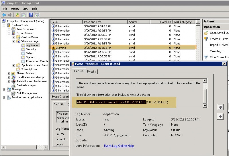Select the Security log in tree
Image resolution: width=229 pixels, height=156 pixels.
tap(31, 49)
